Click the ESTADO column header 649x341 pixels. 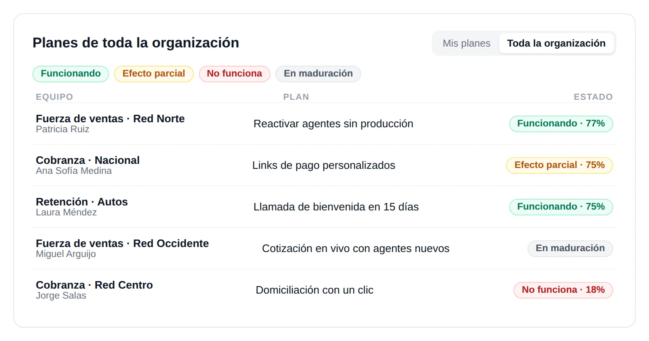coord(593,97)
